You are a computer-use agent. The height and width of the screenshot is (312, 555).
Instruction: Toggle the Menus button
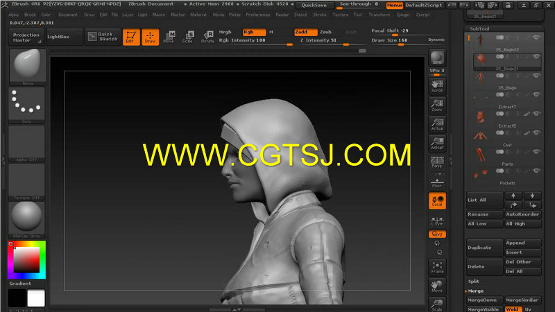pyautogui.click(x=394, y=6)
